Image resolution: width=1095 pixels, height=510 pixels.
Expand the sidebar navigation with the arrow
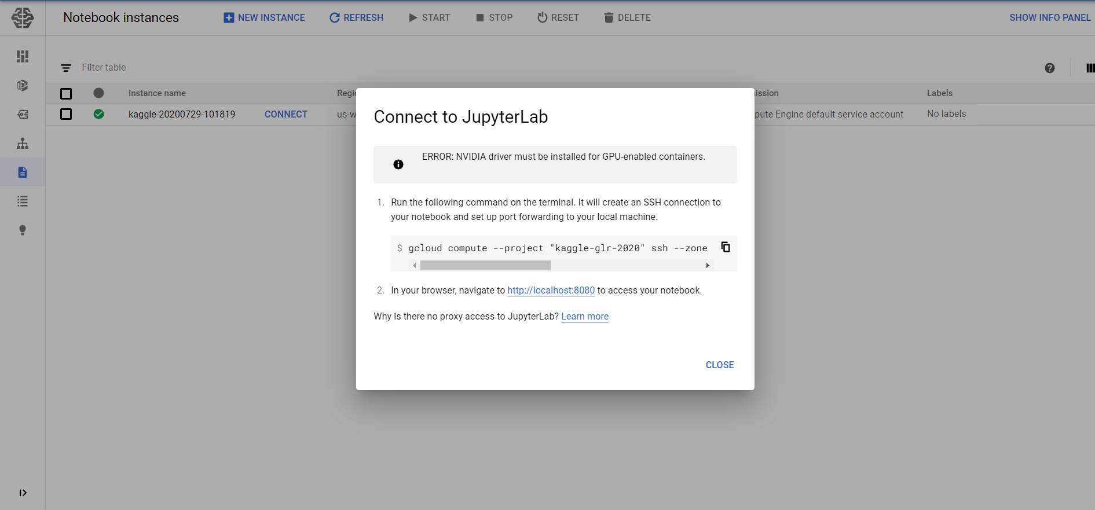click(23, 493)
